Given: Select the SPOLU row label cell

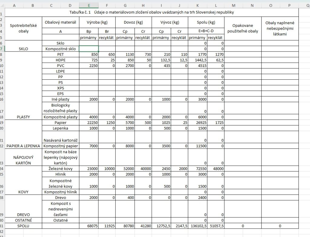Looking at the screenshot, I should coord(24,226).
